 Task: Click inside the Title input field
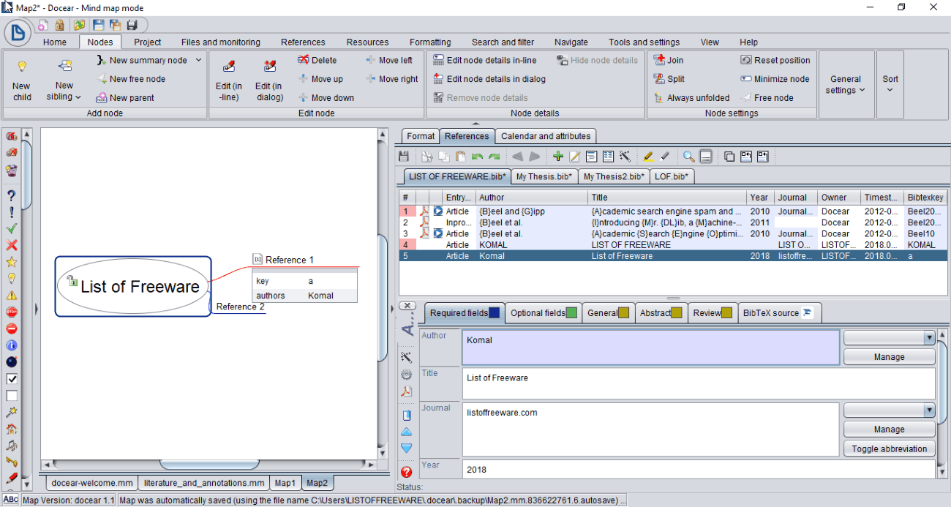click(699, 383)
